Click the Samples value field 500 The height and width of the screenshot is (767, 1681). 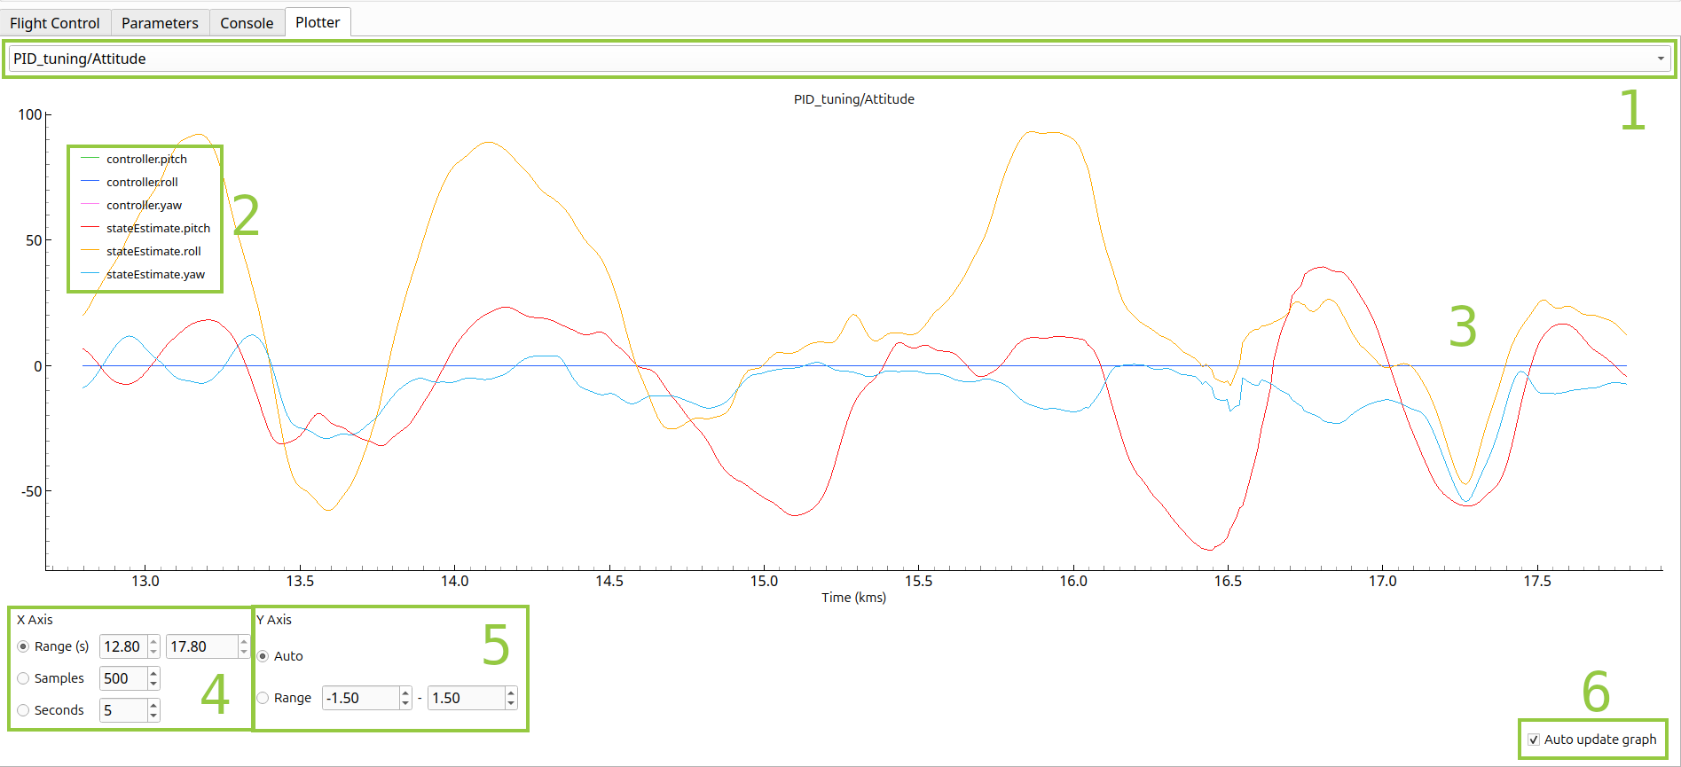pyautogui.click(x=122, y=678)
